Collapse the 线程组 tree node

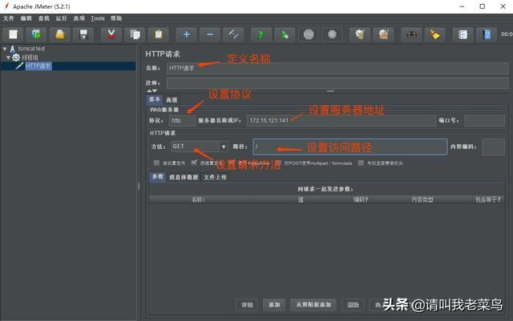(x=9, y=58)
